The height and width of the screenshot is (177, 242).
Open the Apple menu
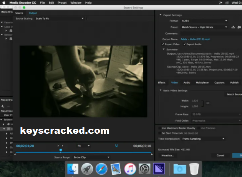tap(4, 3)
